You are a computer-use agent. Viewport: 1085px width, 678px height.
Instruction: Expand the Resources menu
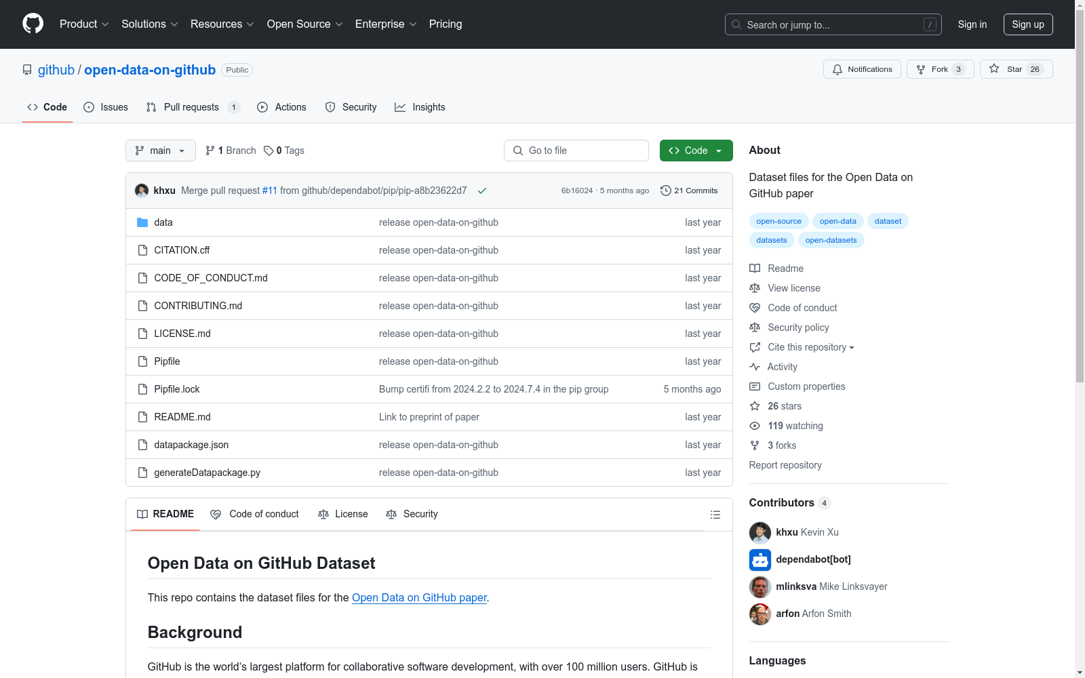coord(222,24)
